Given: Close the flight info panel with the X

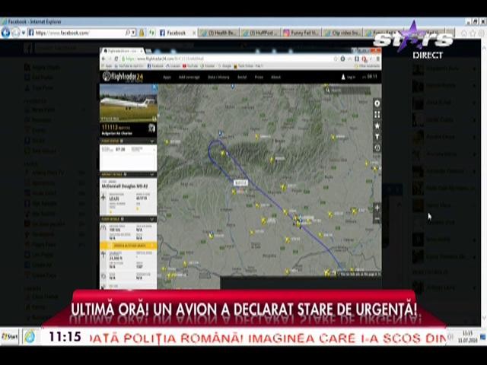Looking at the screenshot, I should [x=154, y=87].
